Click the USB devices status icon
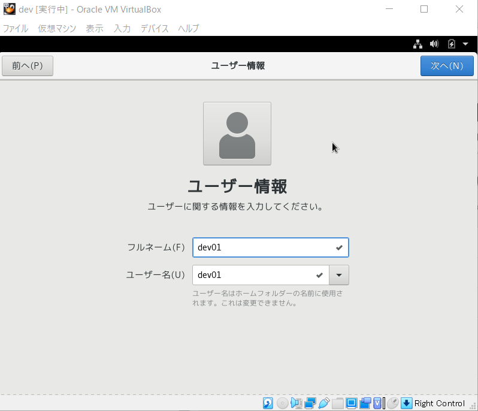The height and width of the screenshot is (411, 478). 323,403
